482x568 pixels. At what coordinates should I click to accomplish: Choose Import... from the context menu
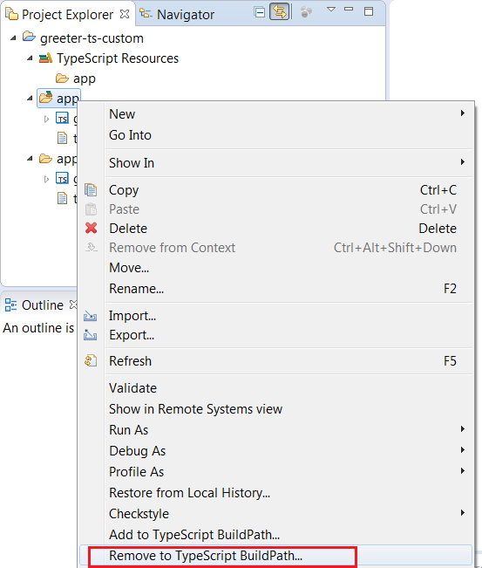(275, 316)
